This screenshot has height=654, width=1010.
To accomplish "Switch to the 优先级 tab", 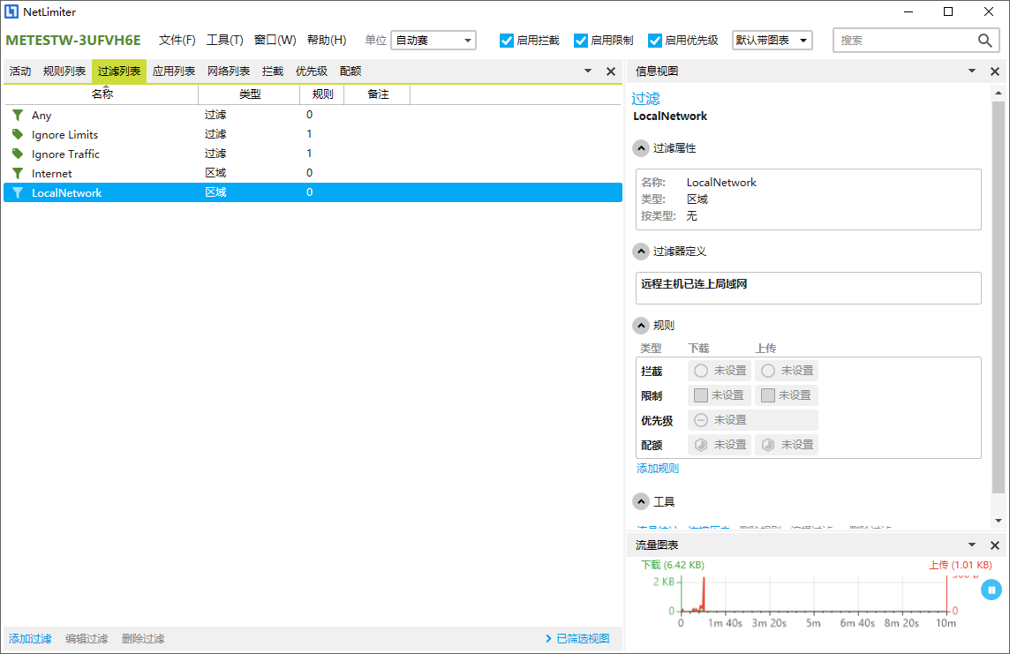I will 312,71.
